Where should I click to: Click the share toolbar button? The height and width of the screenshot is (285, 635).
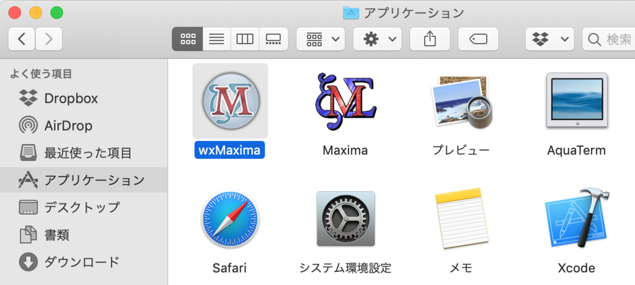[x=430, y=39]
